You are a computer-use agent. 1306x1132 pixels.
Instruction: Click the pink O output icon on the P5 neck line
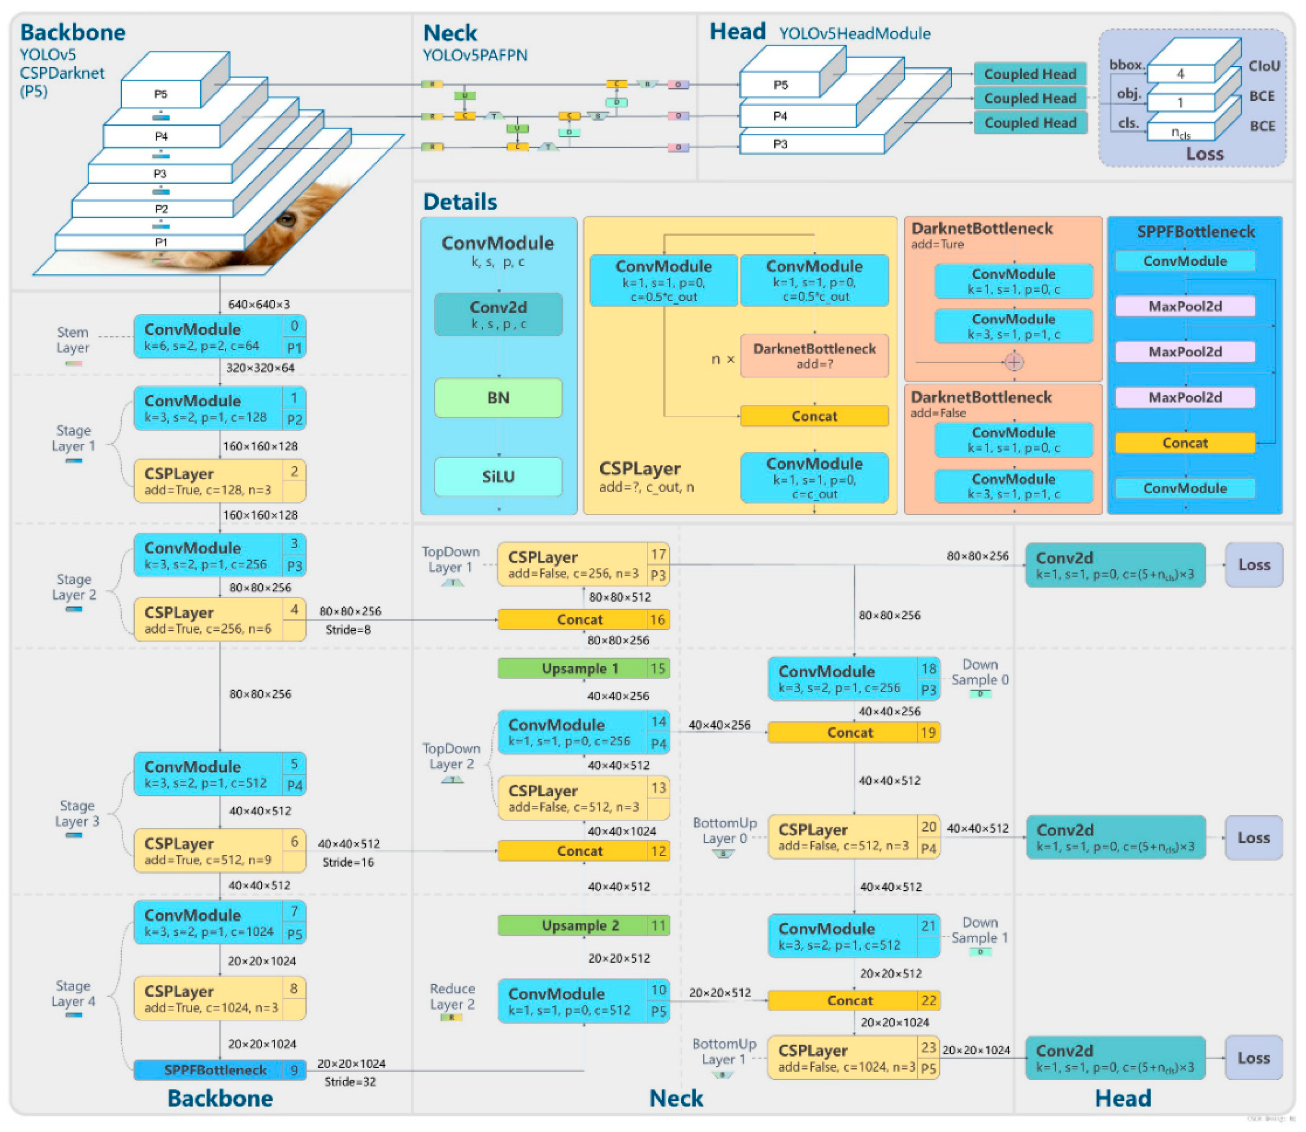click(x=678, y=84)
